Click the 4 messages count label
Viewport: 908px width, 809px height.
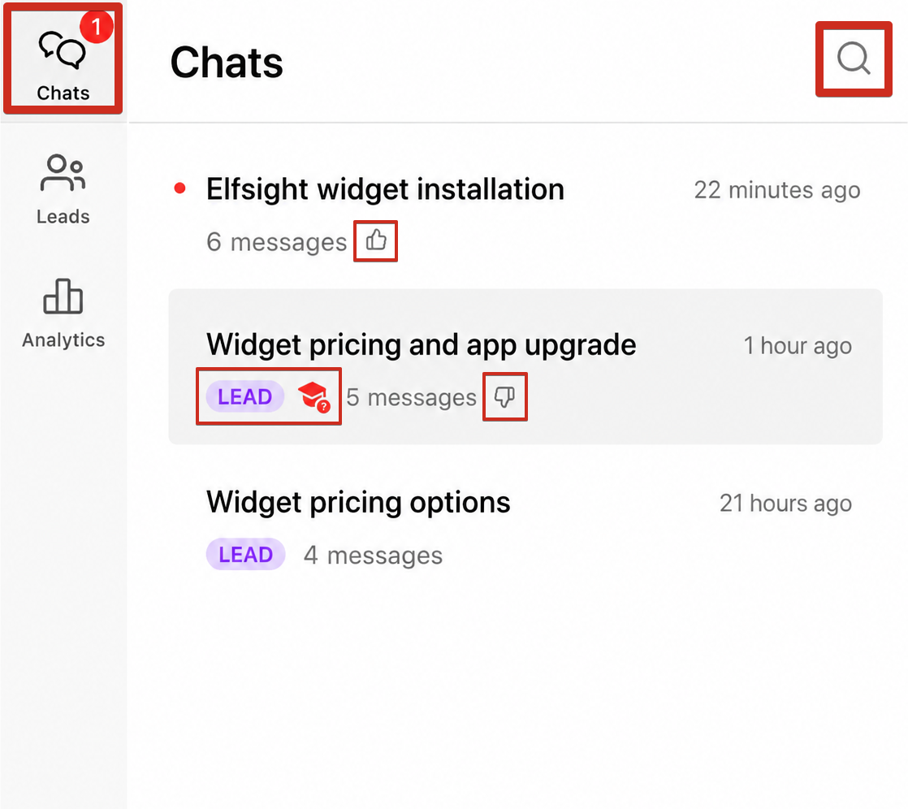(373, 556)
